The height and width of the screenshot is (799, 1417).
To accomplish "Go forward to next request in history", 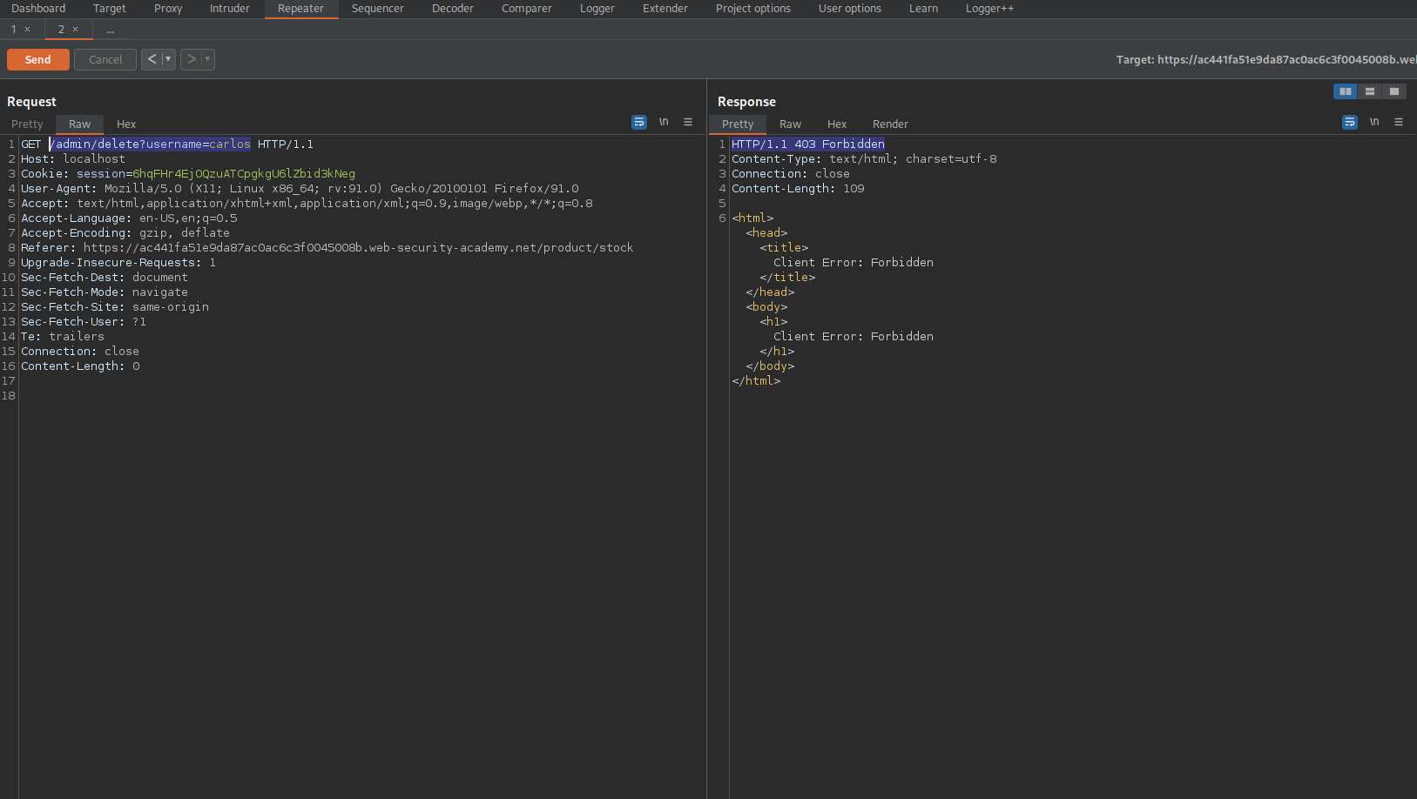I will point(191,59).
